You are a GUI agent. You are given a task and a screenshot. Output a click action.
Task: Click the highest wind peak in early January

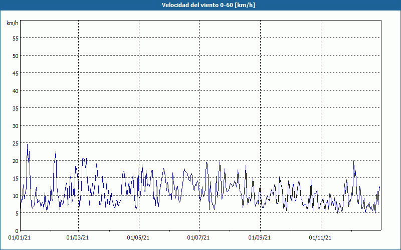click(28, 144)
